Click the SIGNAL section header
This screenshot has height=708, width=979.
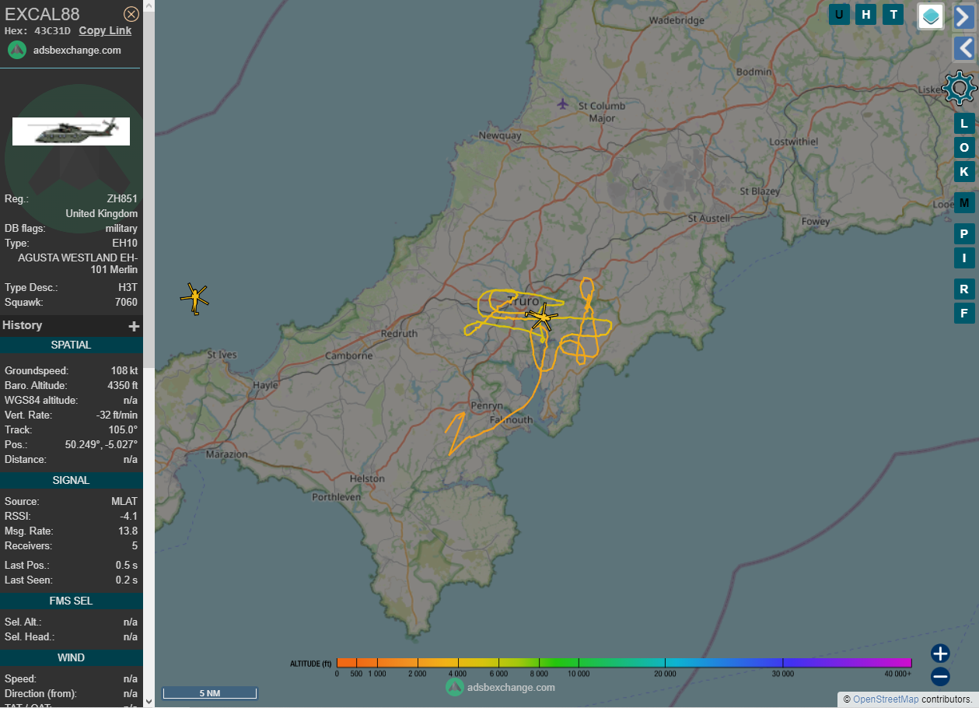[x=72, y=480]
